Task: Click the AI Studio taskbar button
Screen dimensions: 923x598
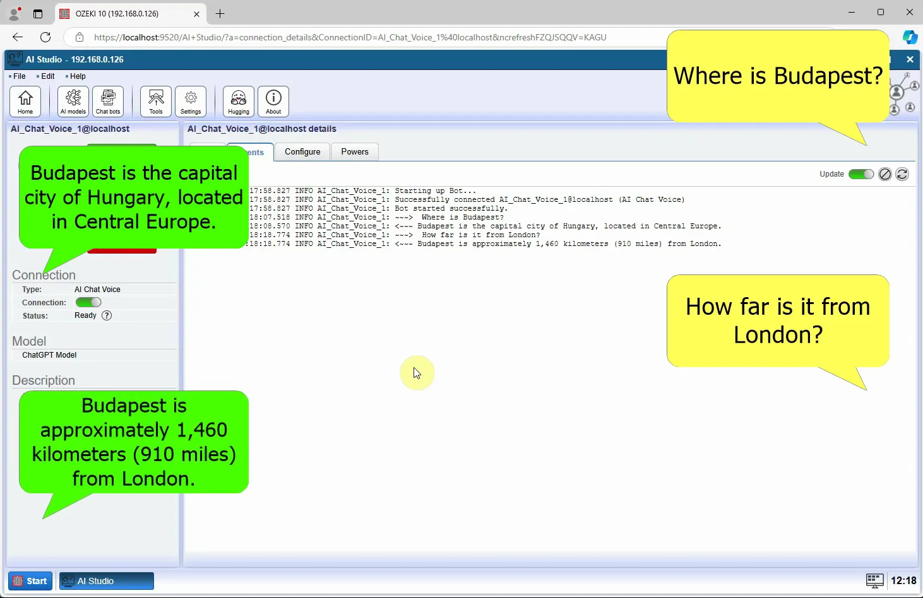Action: coord(107,581)
